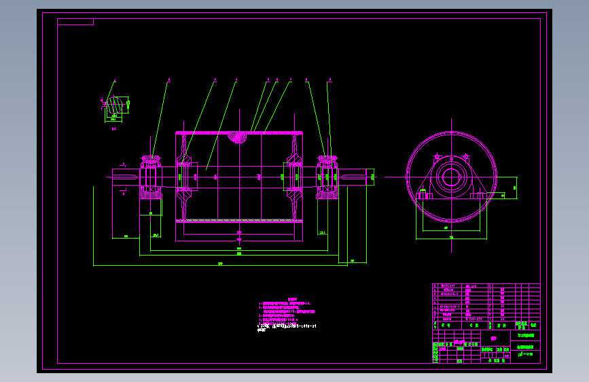This screenshot has height=382, width=589.
Task: Select the right drum end disc hub
Action: [294, 177]
